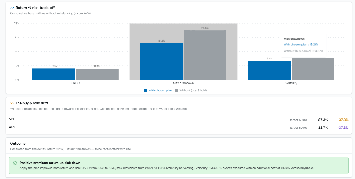Click the gray Max drawdown bar at 24.6%
This screenshot has width=355, height=179.
point(205,55)
